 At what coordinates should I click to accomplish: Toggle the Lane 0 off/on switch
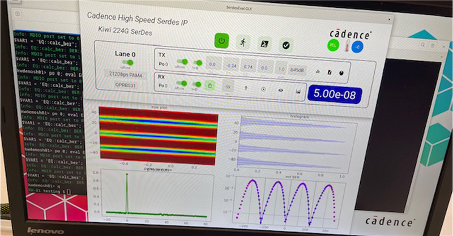(x=130, y=62)
